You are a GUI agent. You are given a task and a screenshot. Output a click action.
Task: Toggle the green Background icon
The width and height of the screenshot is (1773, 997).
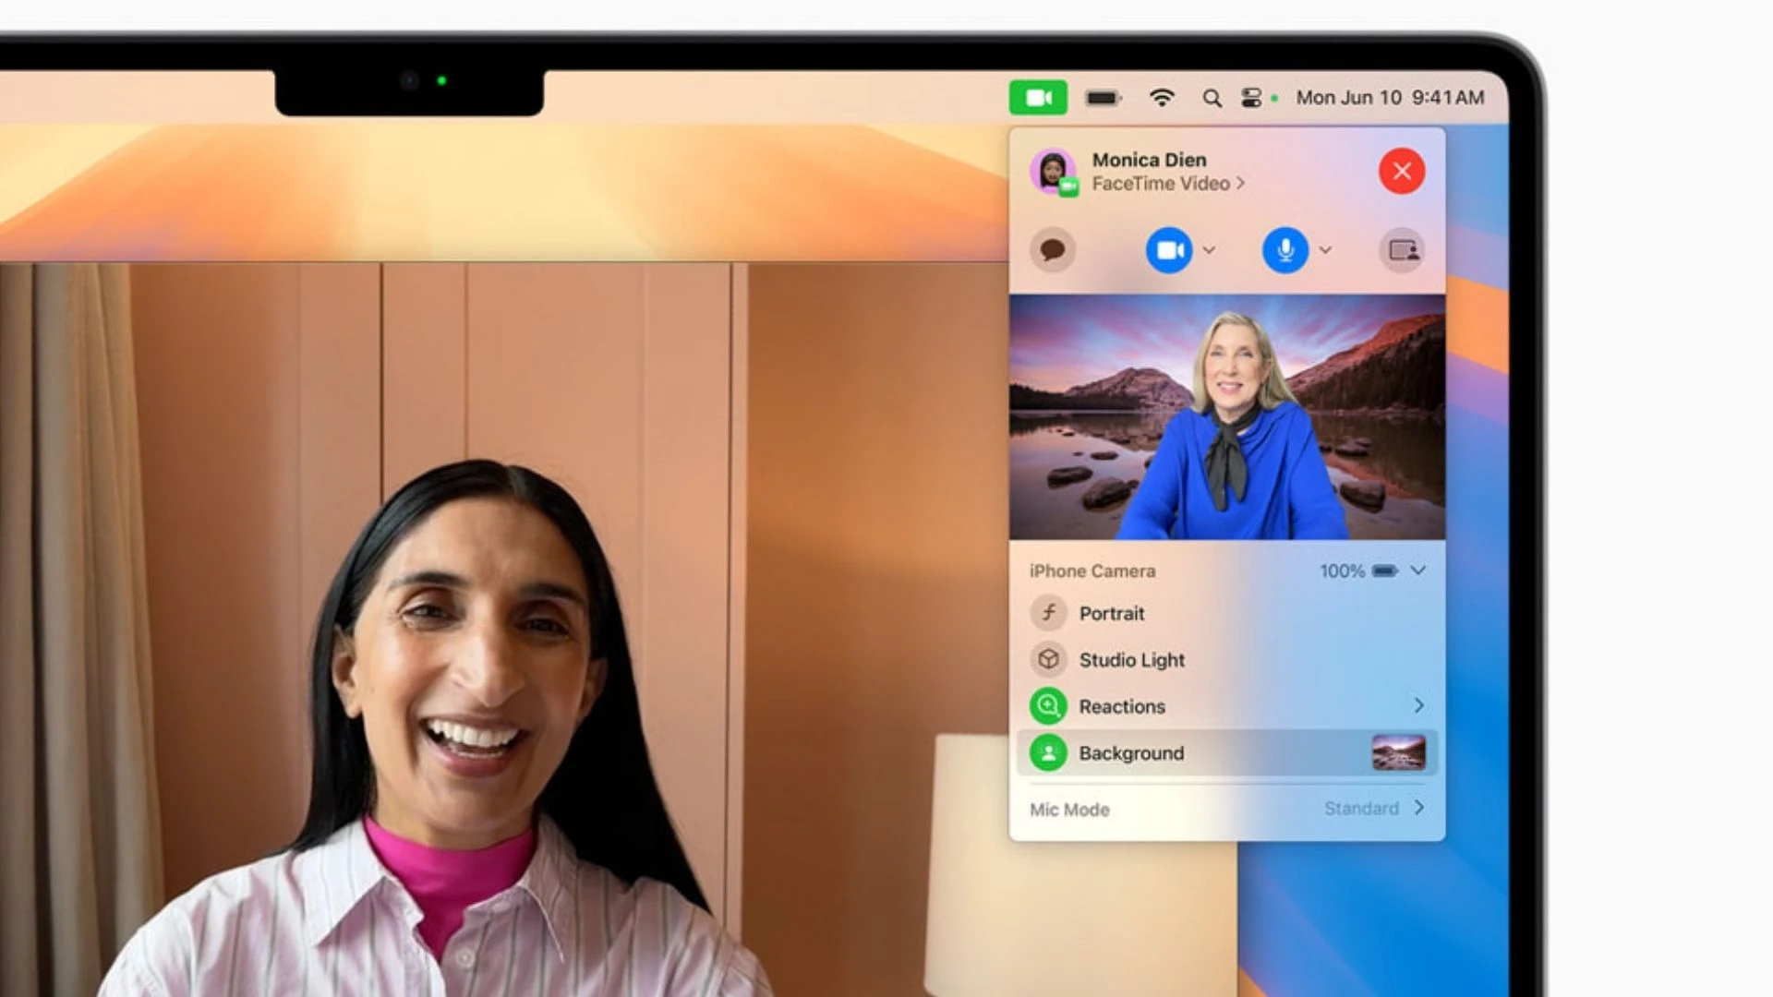(x=1048, y=752)
